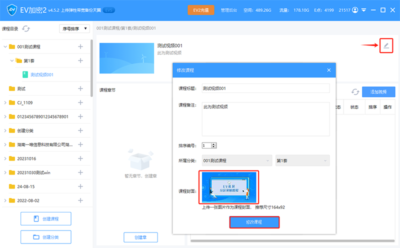The height and width of the screenshot is (248, 400).
Task: Click the plus icon next to 20231016 folder
Action: click(x=80, y=158)
